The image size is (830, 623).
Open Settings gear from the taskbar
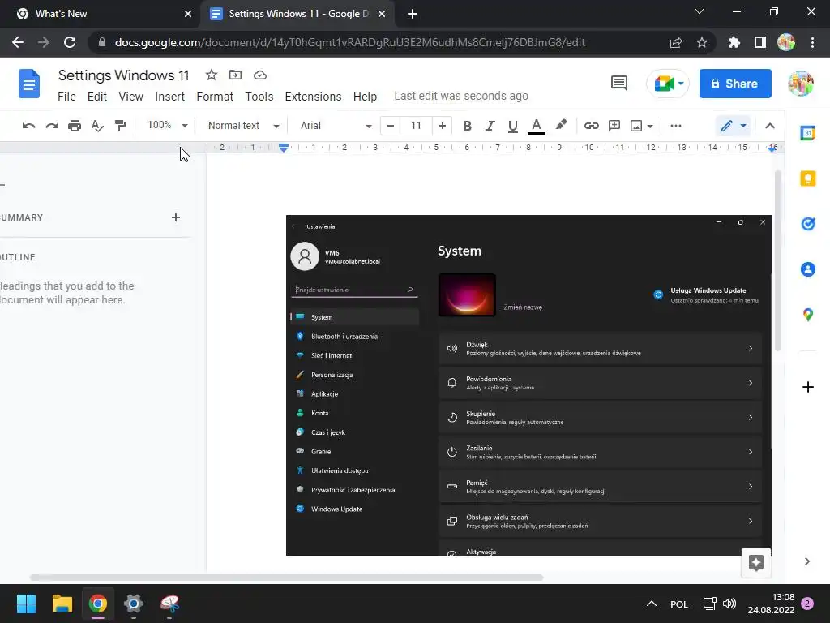[x=134, y=604]
